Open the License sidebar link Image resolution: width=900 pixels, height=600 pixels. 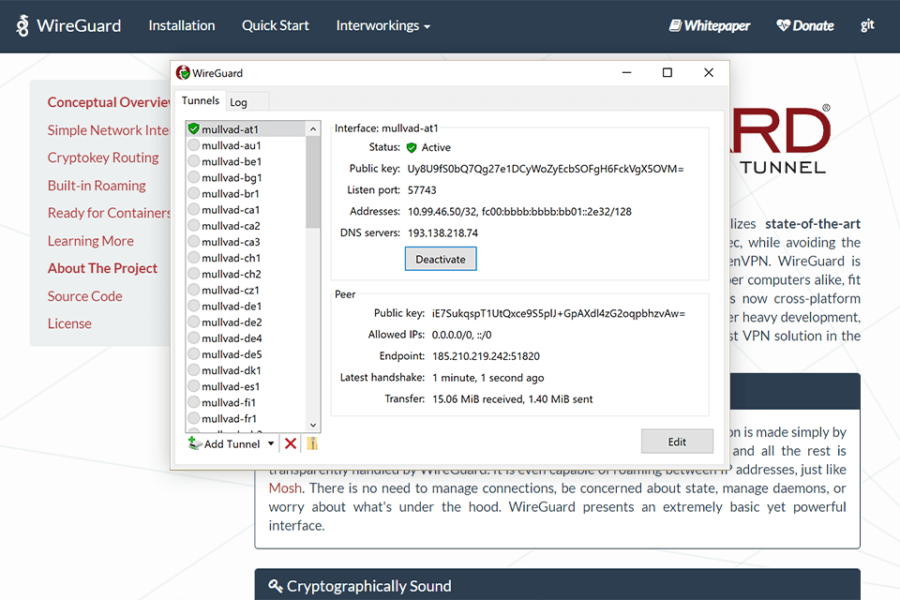(69, 323)
